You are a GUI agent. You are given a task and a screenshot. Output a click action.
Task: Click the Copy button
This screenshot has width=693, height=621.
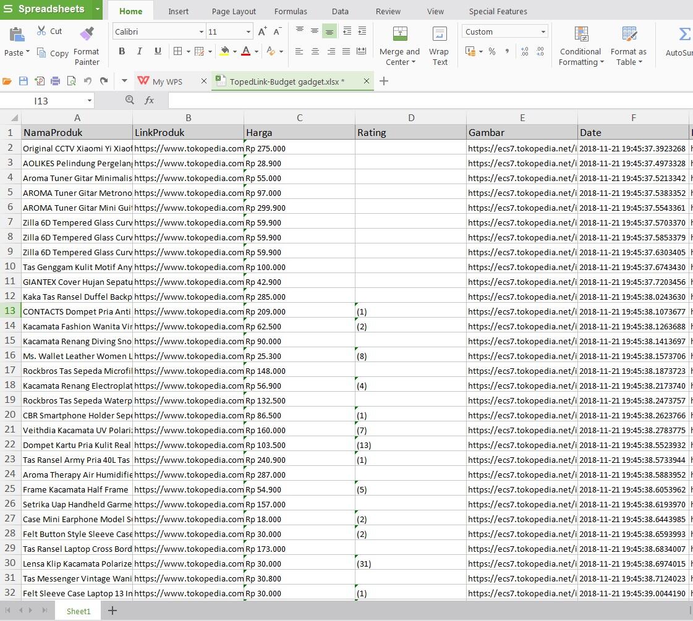53,53
